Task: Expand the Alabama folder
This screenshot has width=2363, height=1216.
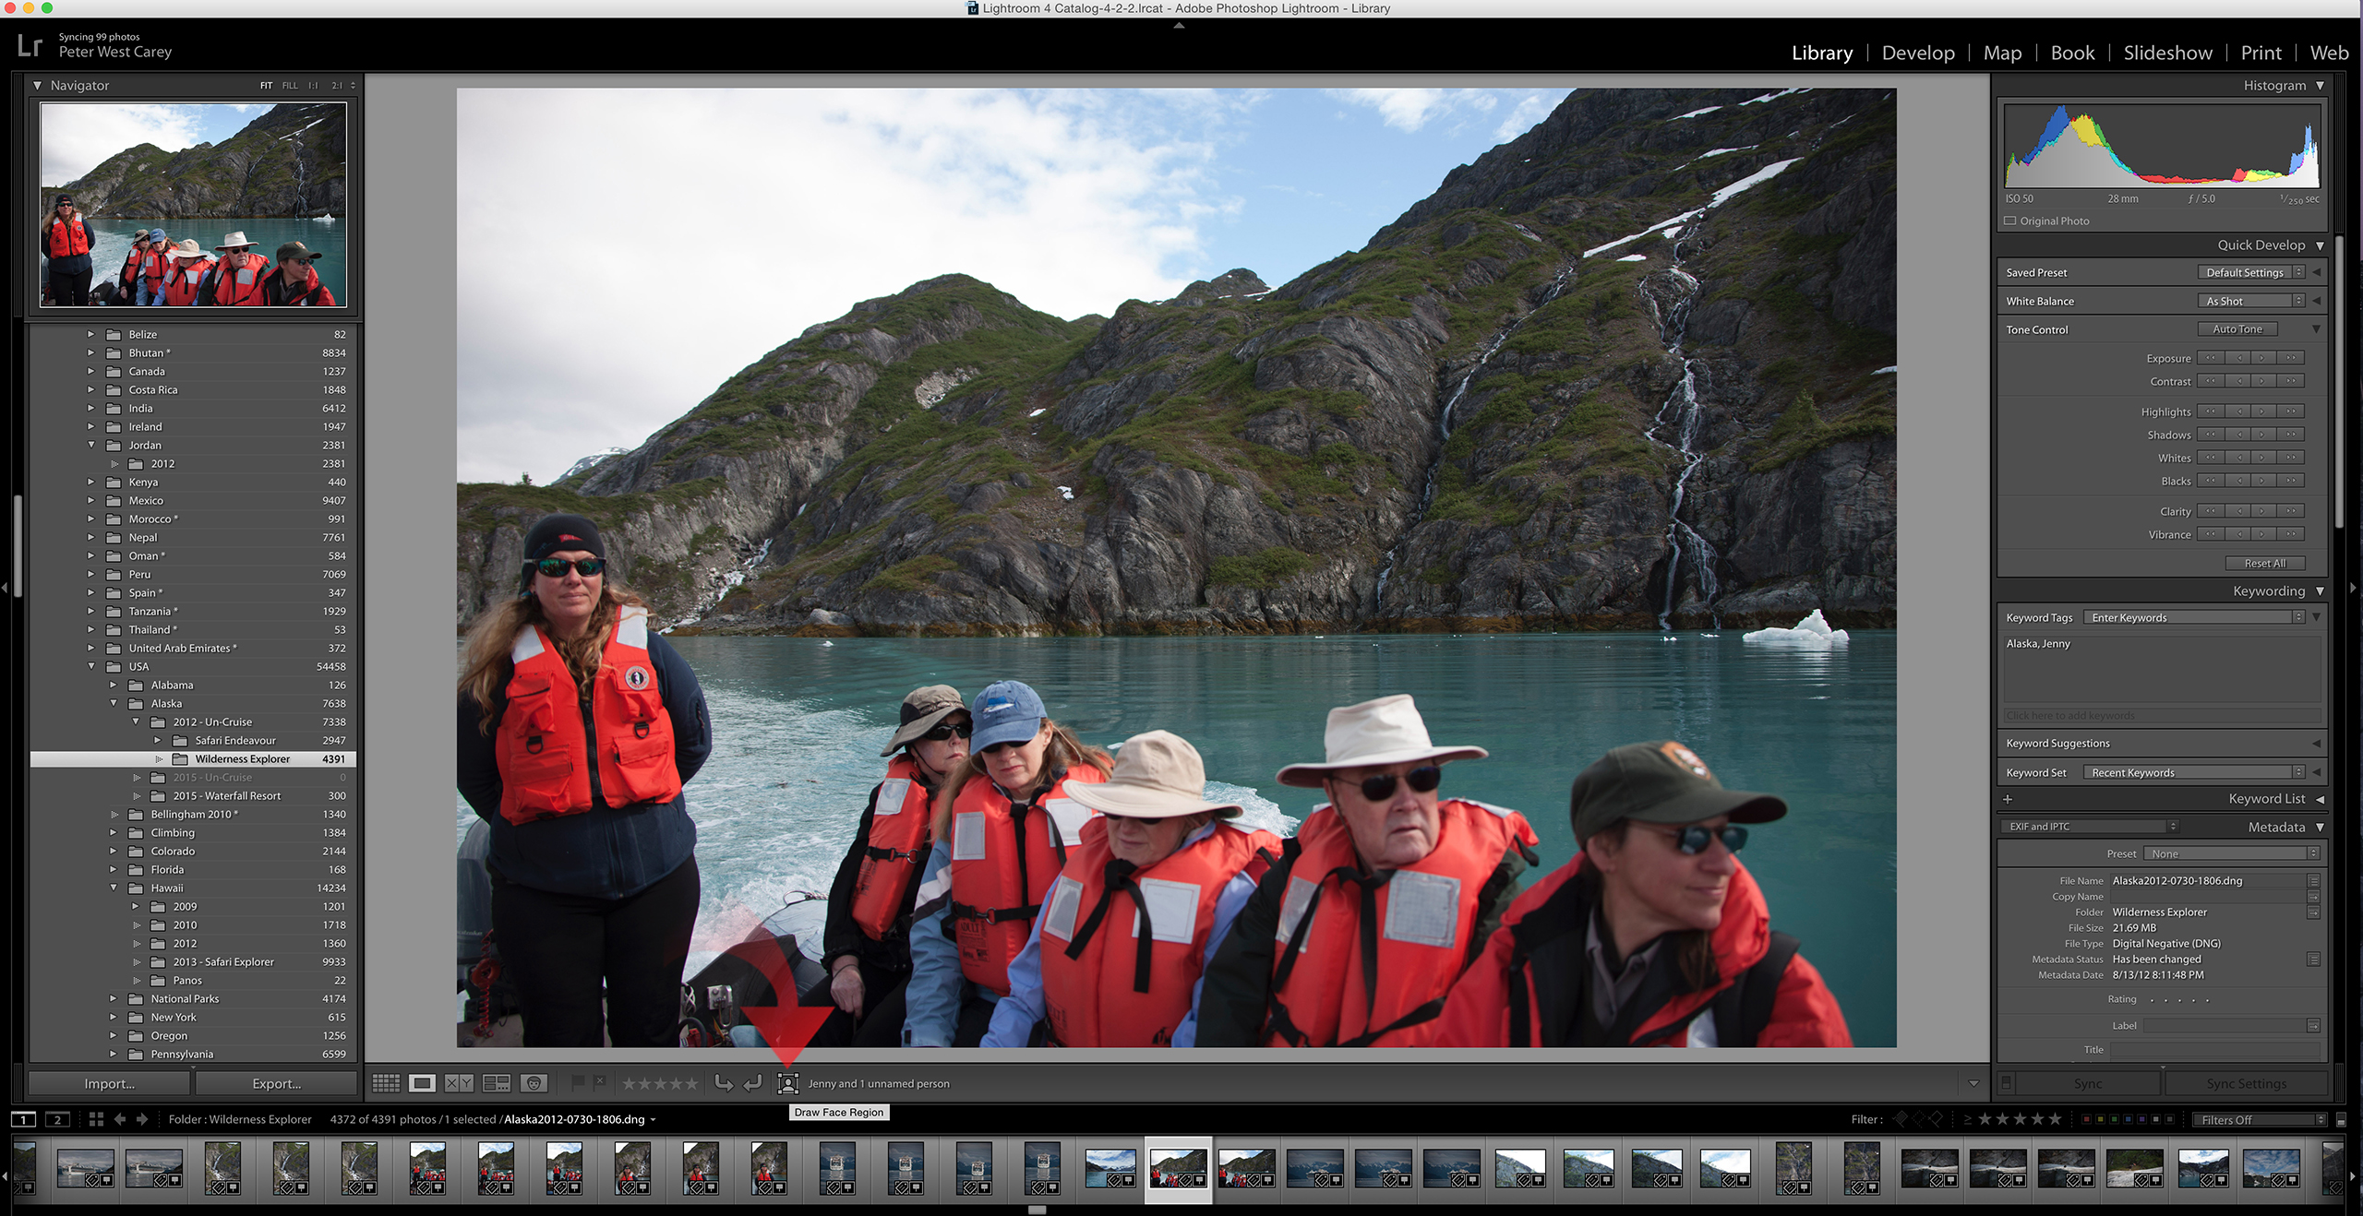Action: coord(114,685)
